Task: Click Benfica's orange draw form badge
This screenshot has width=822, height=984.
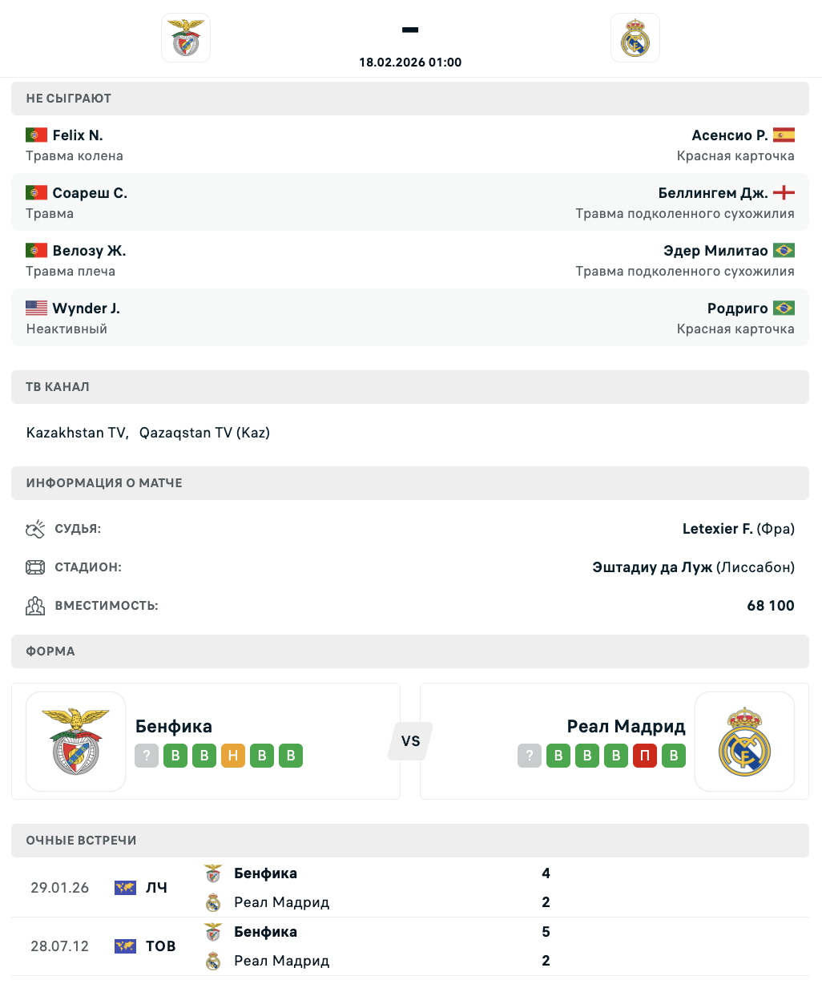Action: [x=233, y=756]
